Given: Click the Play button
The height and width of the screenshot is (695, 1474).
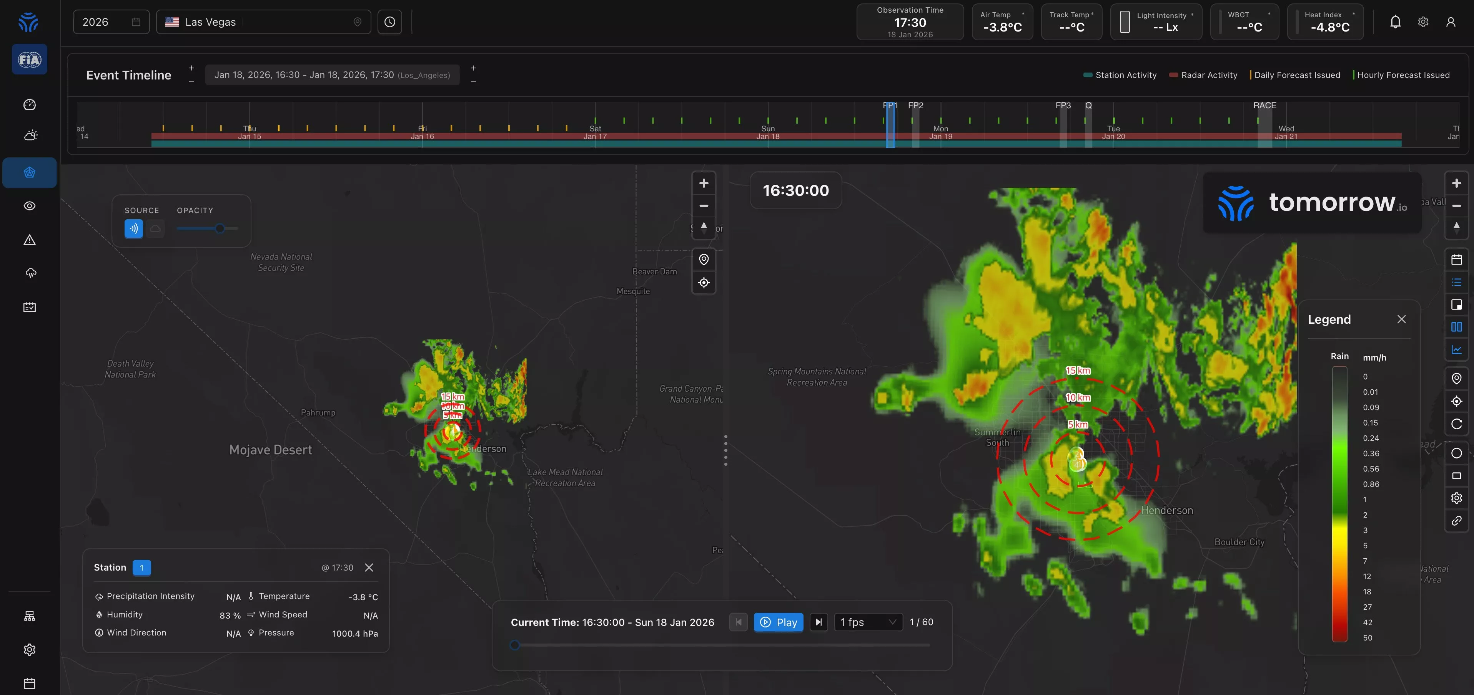Looking at the screenshot, I should 778,622.
